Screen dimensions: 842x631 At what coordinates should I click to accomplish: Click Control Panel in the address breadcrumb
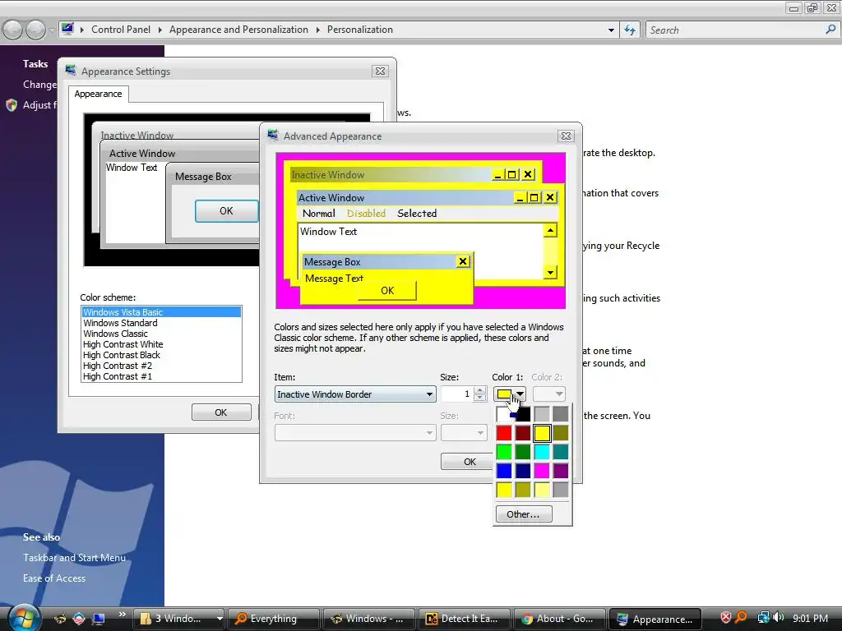pos(121,30)
